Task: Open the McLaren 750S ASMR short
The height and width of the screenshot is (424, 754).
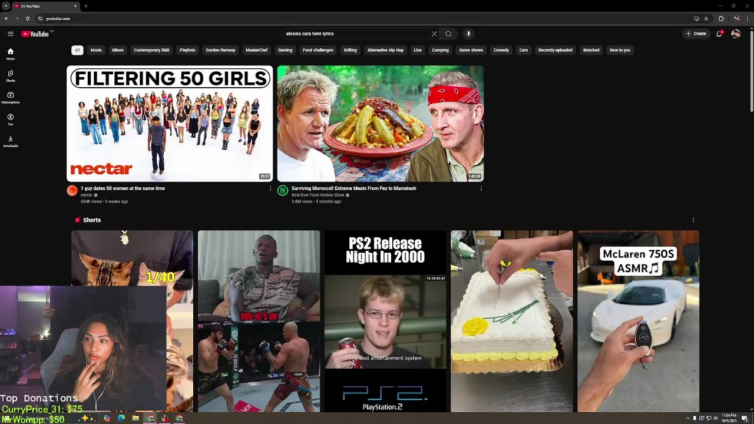Action: point(638,321)
